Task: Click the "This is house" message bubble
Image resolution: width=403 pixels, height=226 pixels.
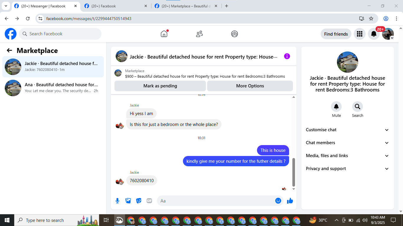Action: pos(273,150)
